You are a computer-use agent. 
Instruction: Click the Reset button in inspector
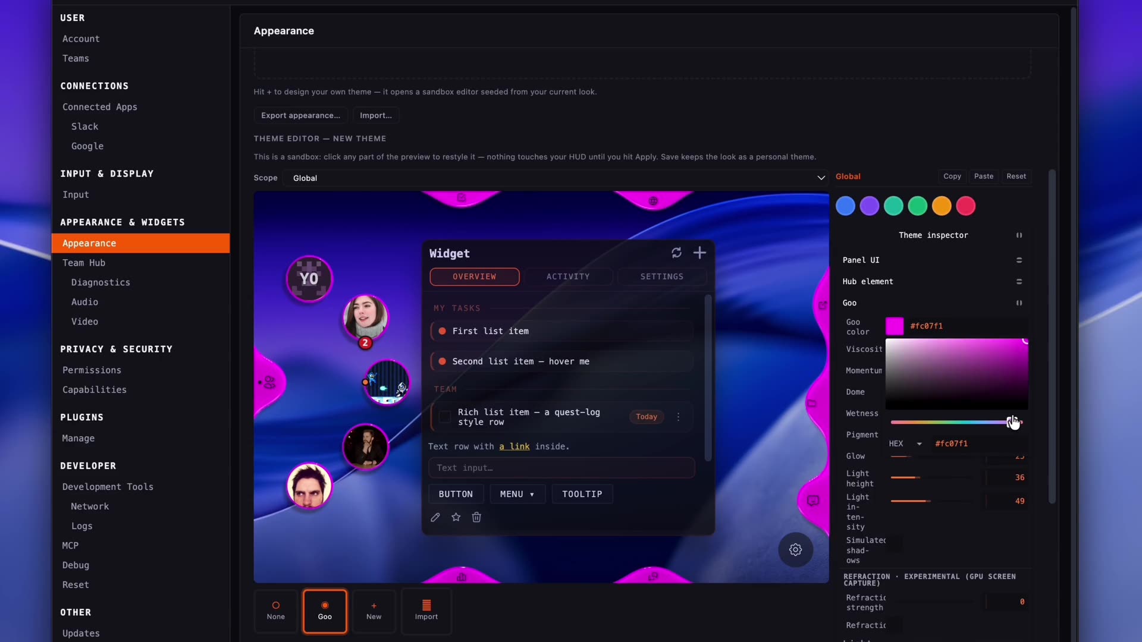(x=1016, y=177)
